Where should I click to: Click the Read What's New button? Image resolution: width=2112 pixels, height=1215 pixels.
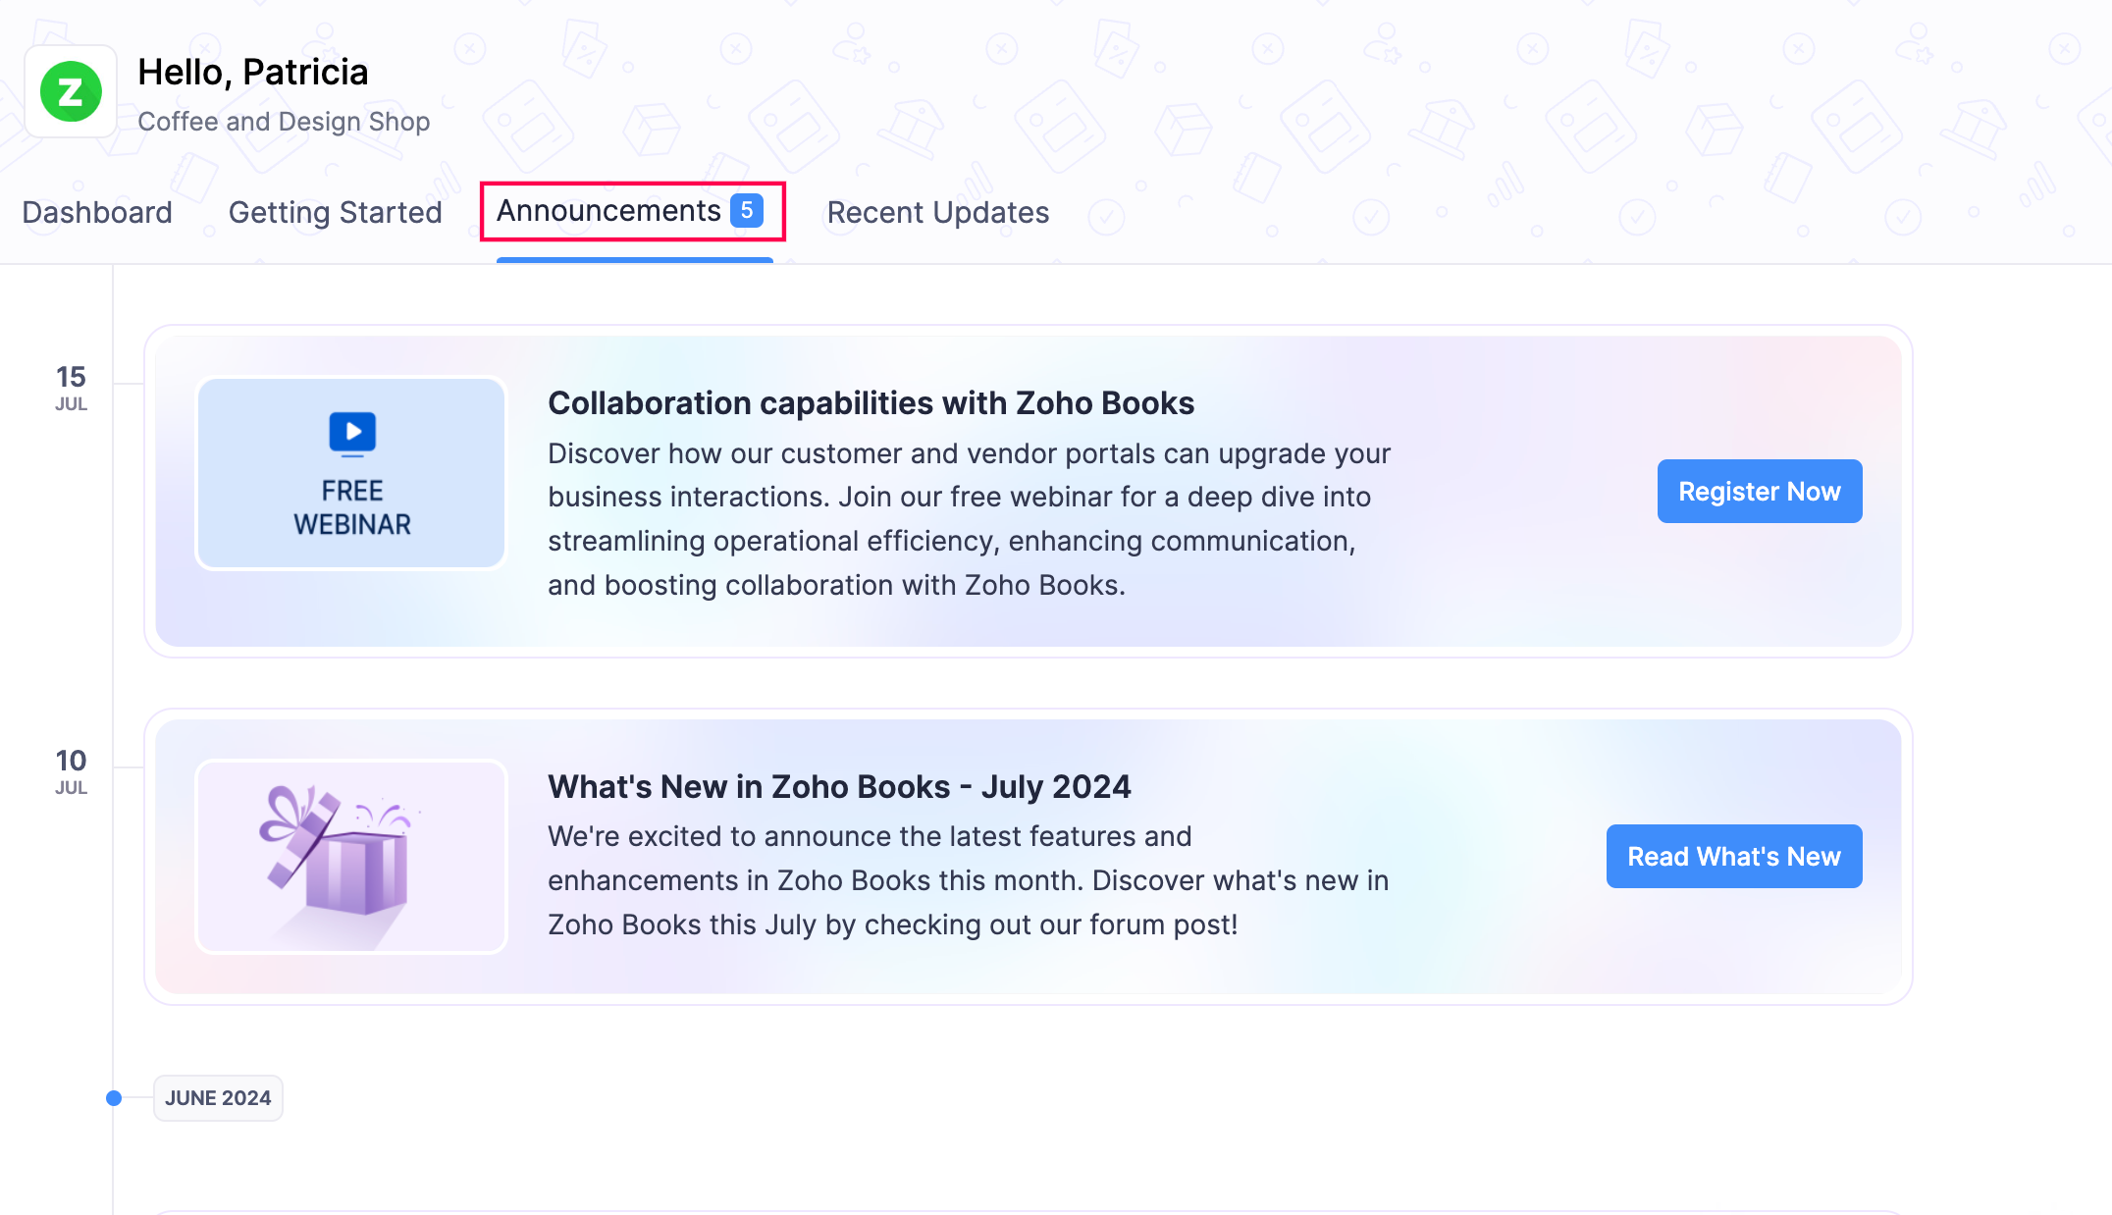[1733, 856]
